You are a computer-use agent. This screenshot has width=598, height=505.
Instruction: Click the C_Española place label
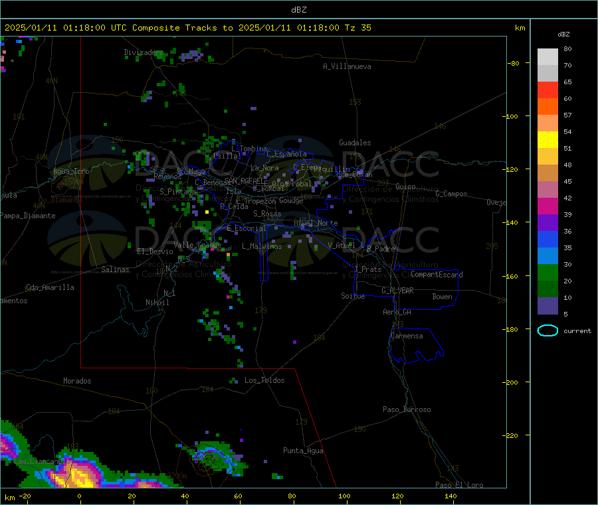pyautogui.click(x=287, y=154)
